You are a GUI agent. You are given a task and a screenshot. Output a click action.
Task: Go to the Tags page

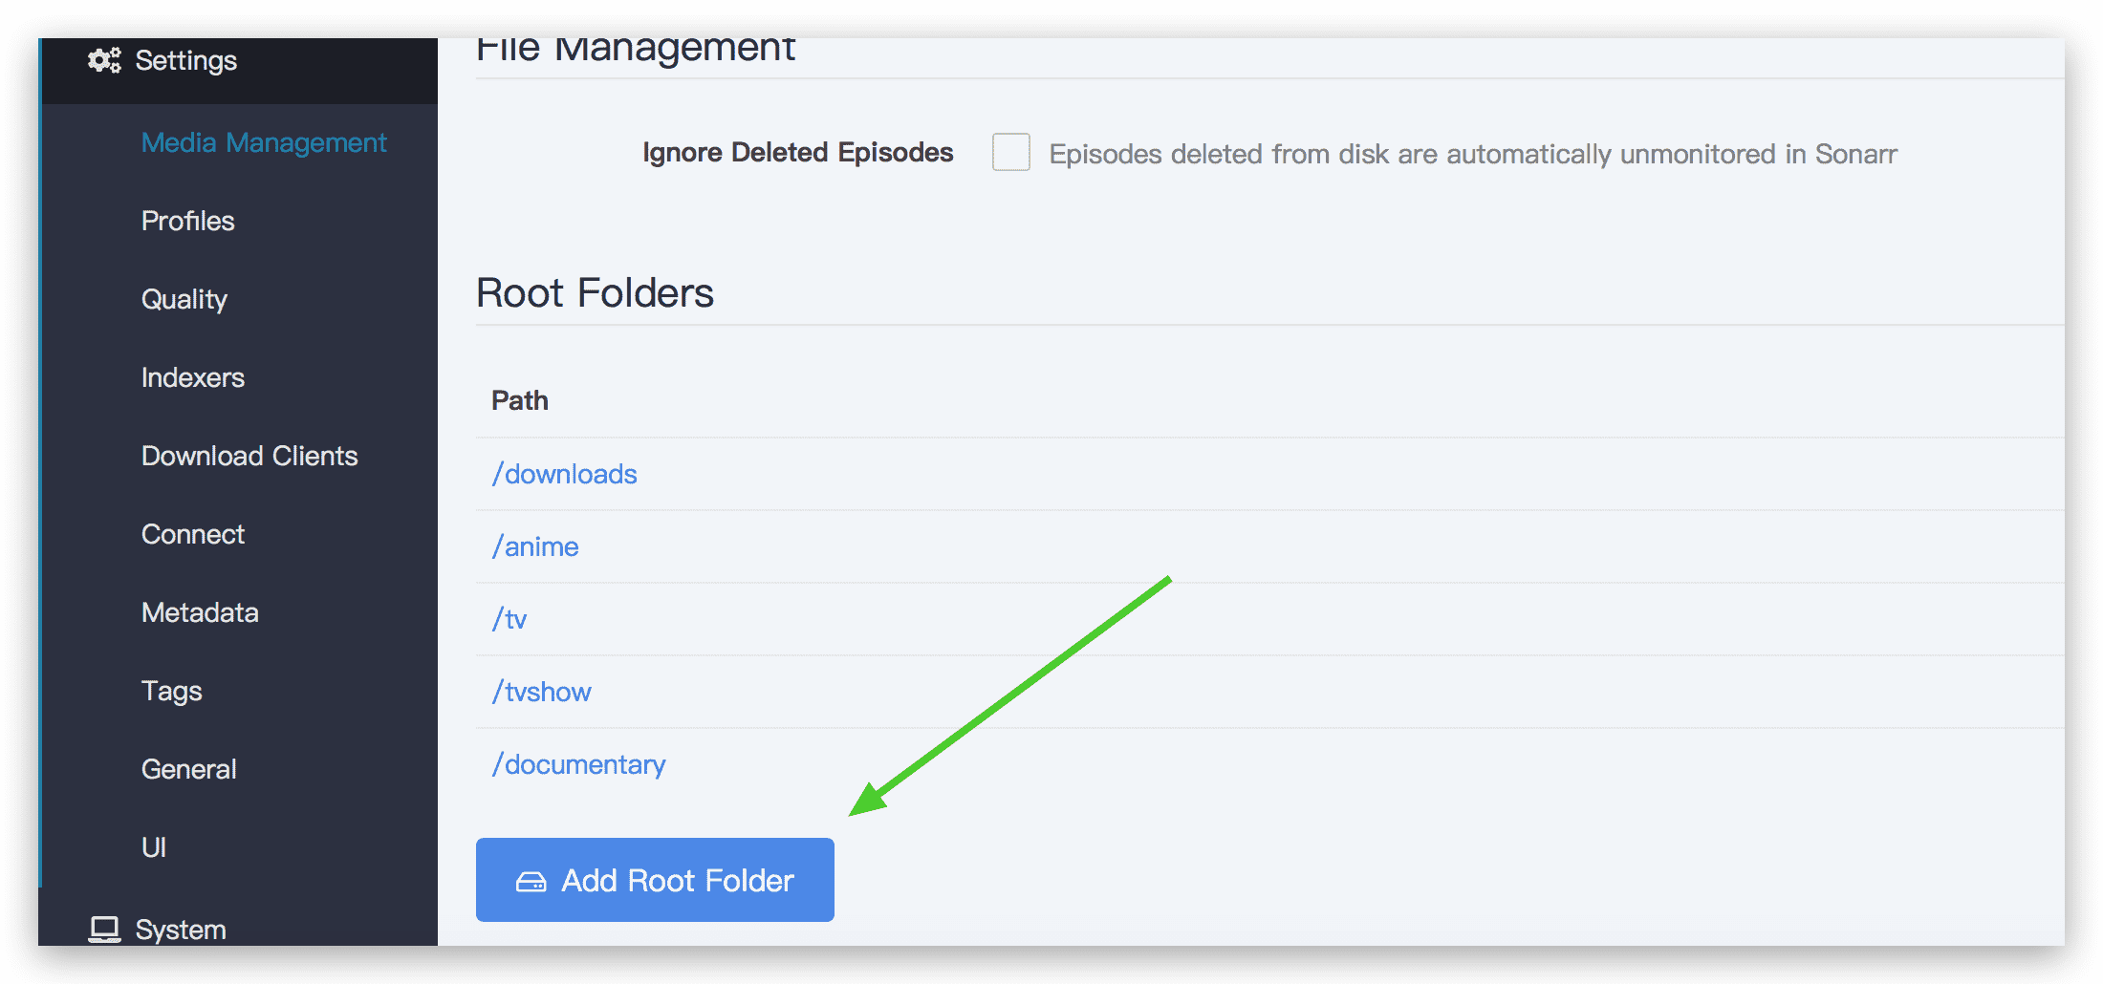(x=172, y=691)
